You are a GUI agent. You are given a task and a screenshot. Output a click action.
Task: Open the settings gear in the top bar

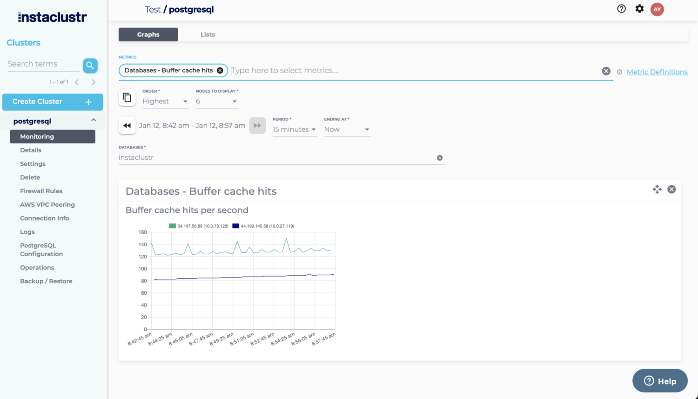tap(639, 8)
